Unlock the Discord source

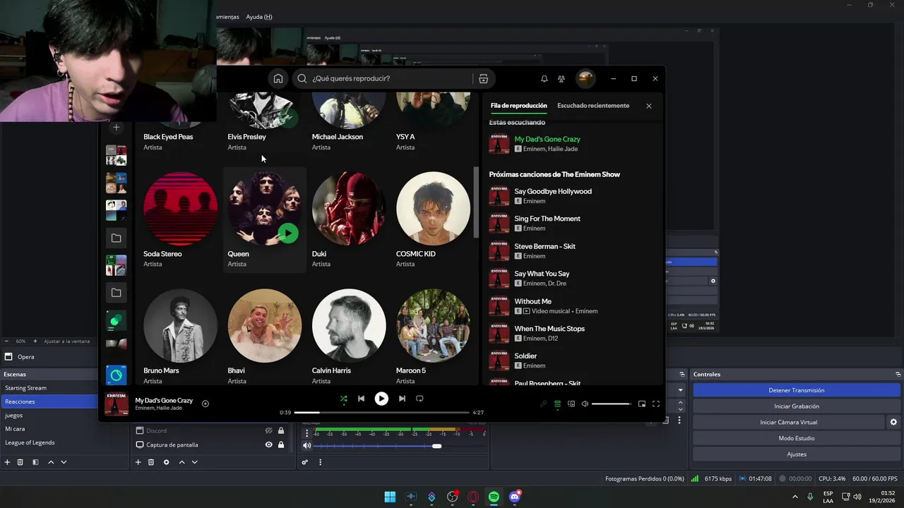pos(281,430)
